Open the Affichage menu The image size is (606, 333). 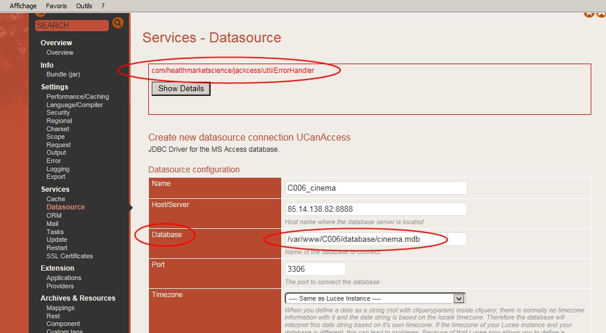pos(23,6)
